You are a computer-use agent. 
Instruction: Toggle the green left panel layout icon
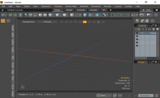(10, 15)
